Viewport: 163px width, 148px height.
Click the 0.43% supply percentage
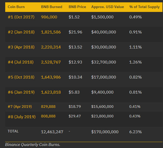coord(135,116)
